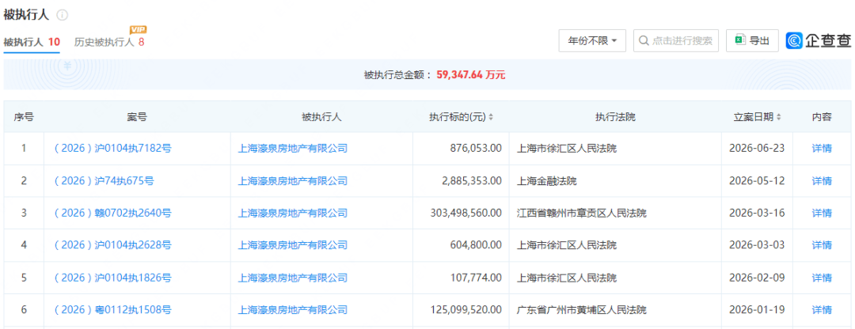Open case (2026)沪0104执2628号

[x=112, y=245]
